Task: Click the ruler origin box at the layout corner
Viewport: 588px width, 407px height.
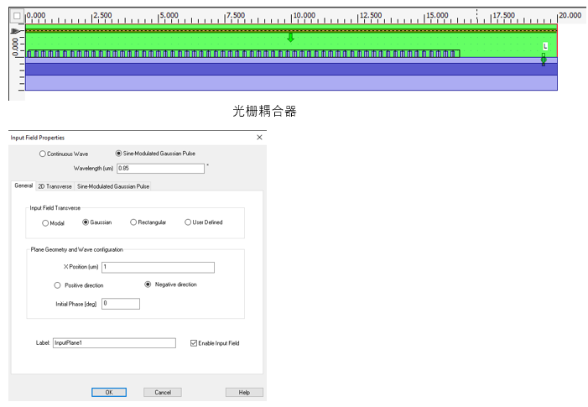Action: [17, 16]
